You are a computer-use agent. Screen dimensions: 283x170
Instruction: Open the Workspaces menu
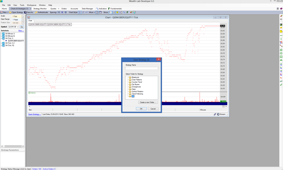(31, 5)
